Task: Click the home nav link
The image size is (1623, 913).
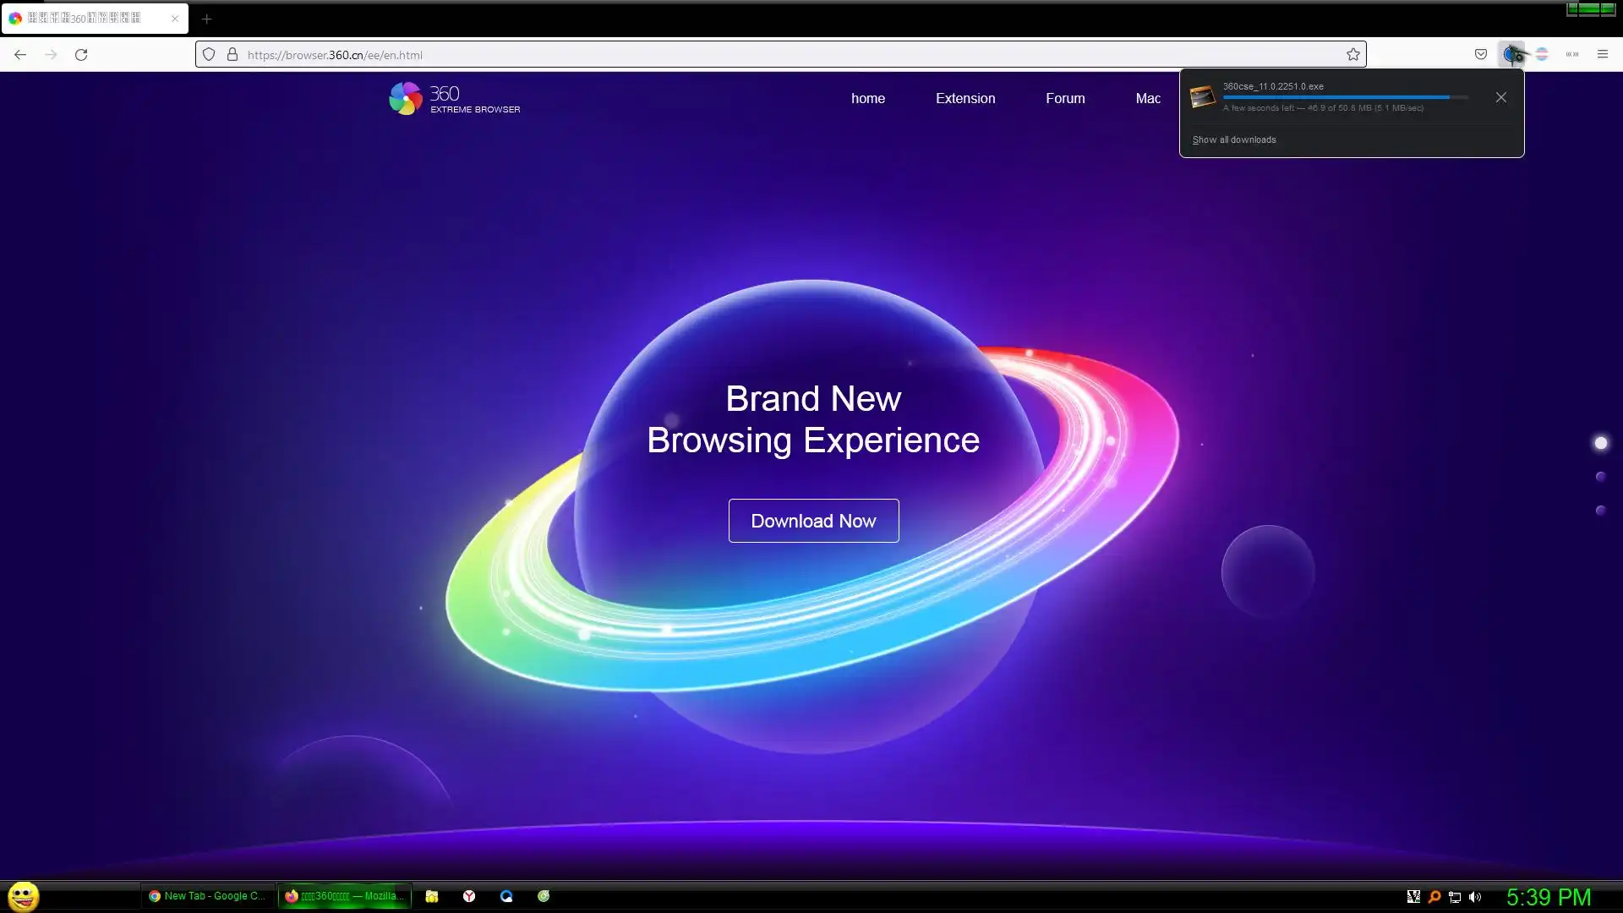Action: tap(867, 98)
